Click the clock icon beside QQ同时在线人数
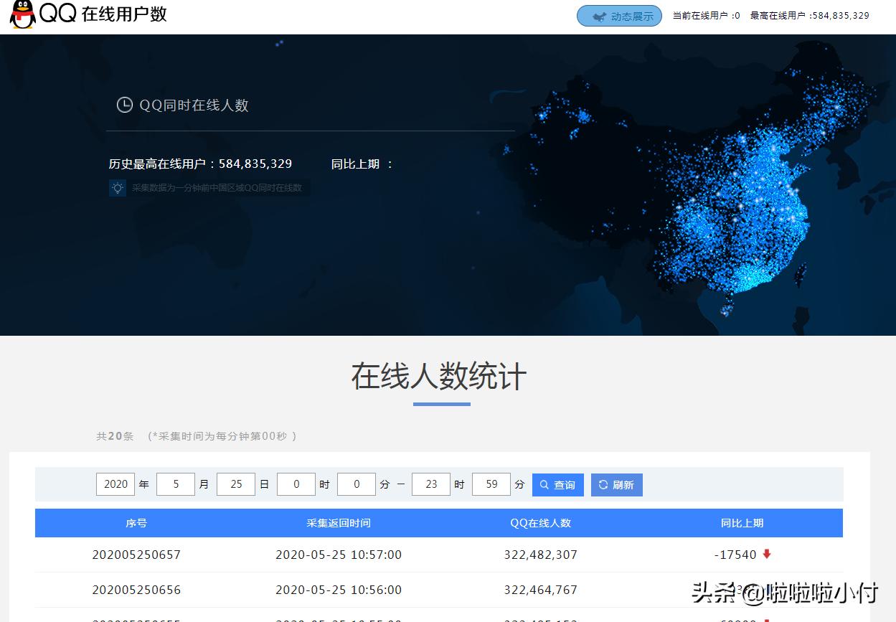896x622 pixels. pyautogui.click(x=124, y=105)
